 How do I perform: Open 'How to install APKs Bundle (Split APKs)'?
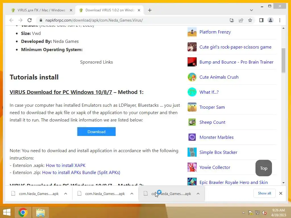tap(81, 173)
